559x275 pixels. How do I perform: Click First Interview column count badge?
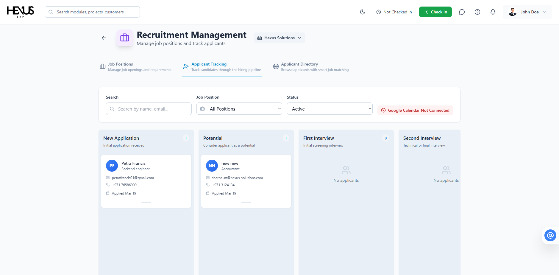(386, 138)
